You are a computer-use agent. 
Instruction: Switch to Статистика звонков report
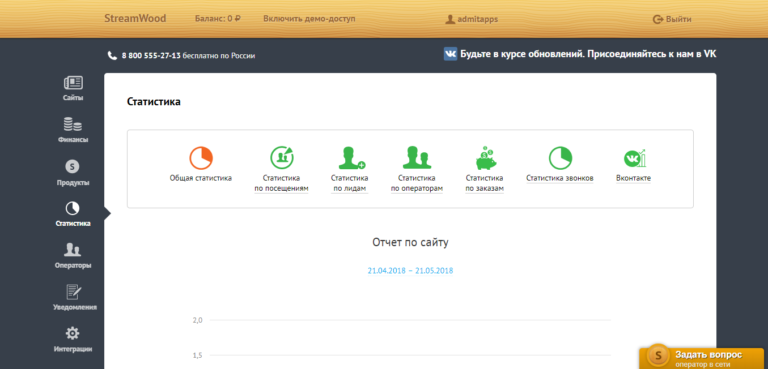point(560,158)
